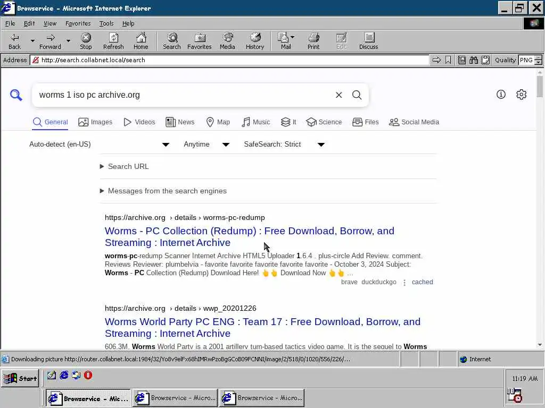Open the Mail dropdown arrow

(x=293, y=37)
